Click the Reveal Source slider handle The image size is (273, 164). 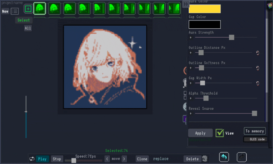click(254, 113)
